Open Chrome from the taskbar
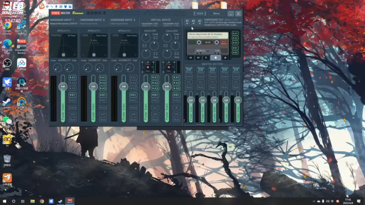365x205 pixels. 42,201
